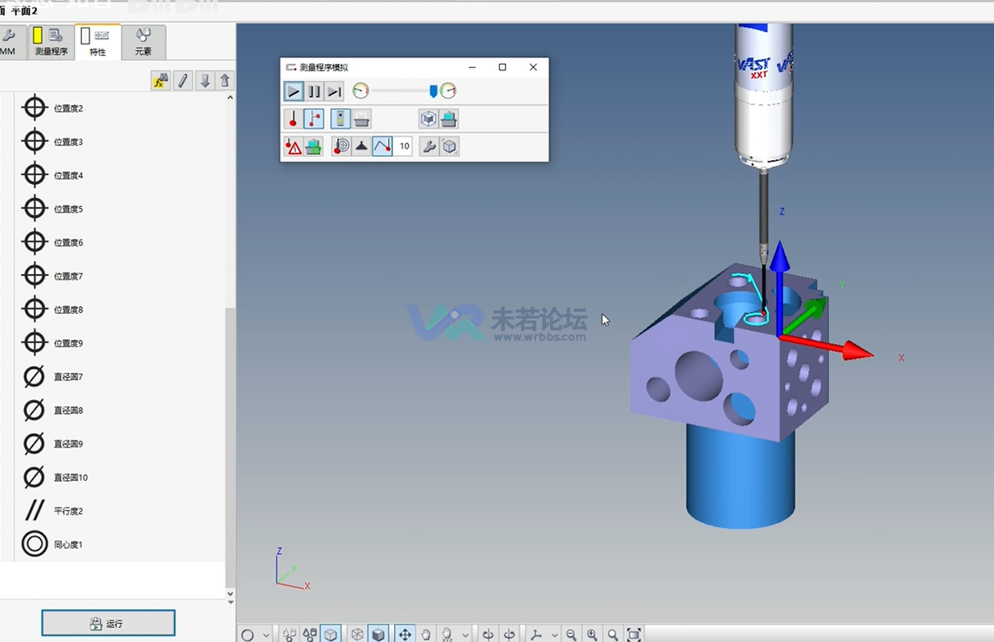994x642 pixels.
Task: Select the 同心度1 concentricity characteristic
Action: click(x=53, y=544)
